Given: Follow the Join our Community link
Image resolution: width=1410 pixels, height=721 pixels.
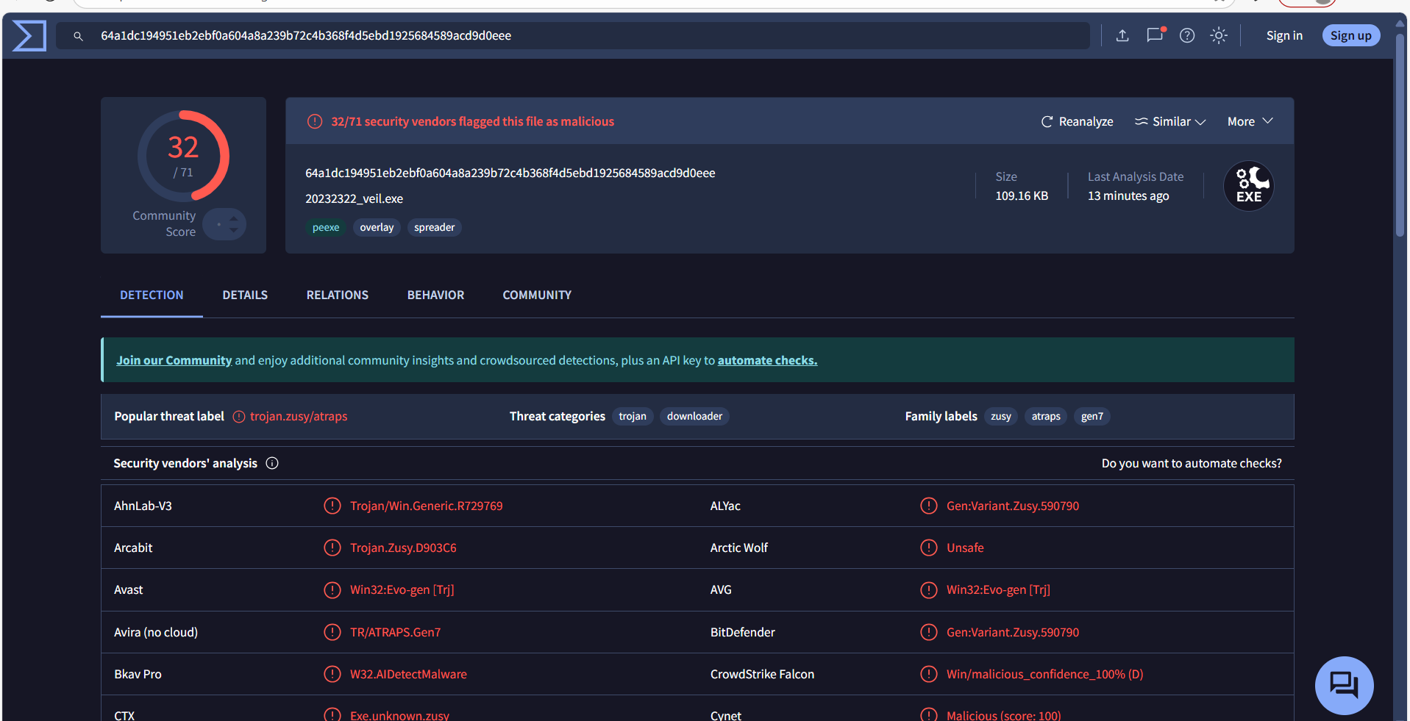Looking at the screenshot, I should [174, 360].
